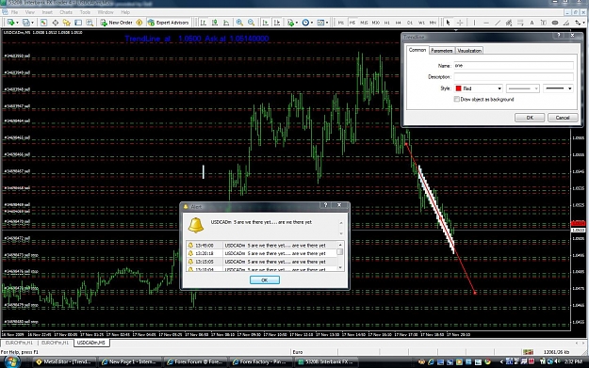The width and height of the screenshot is (589, 368).
Task: Select the arrow cursor tool
Action: 448,23
